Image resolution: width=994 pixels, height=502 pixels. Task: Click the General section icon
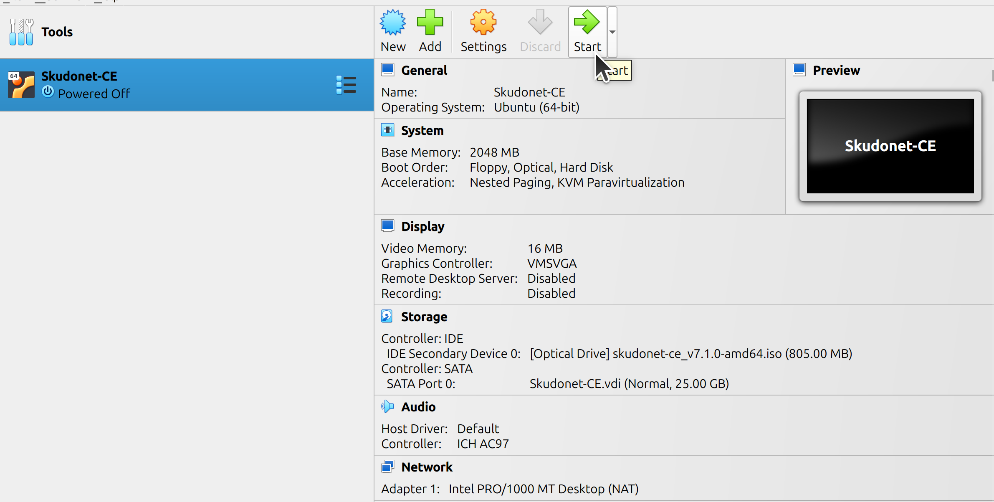pos(388,69)
